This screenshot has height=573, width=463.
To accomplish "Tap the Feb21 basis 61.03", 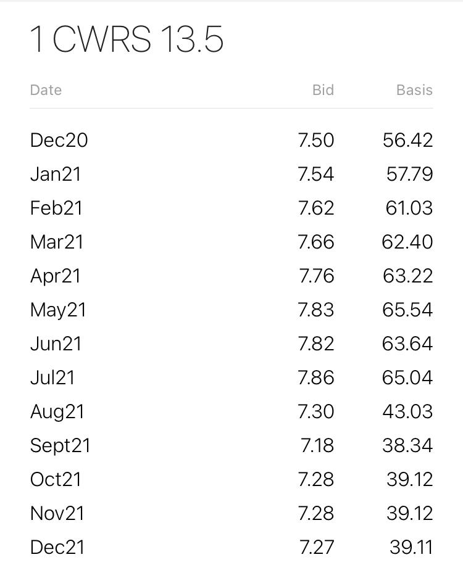I will click(x=409, y=208).
